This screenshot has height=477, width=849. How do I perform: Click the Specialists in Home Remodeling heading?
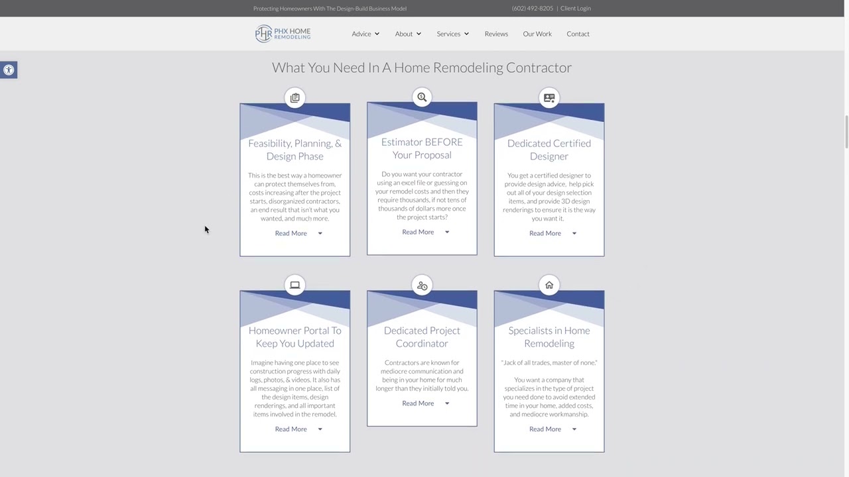click(549, 337)
